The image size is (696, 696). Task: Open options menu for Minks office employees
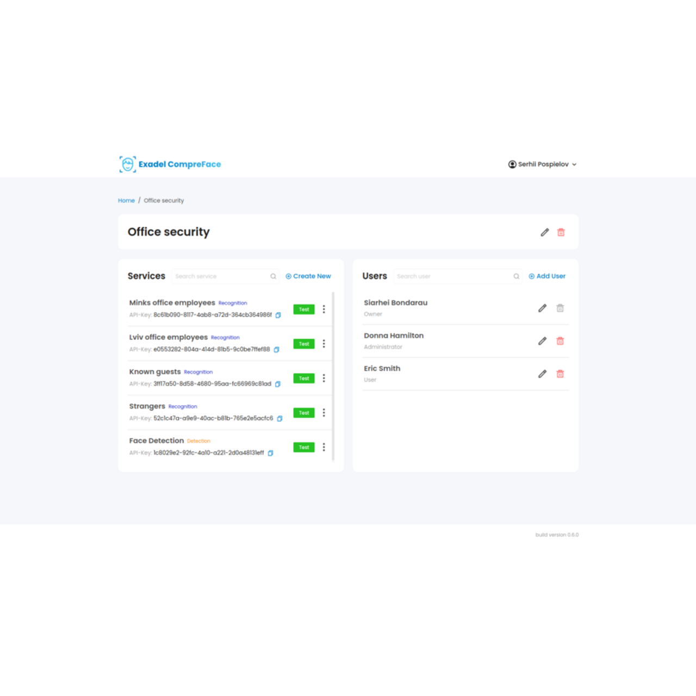(324, 309)
